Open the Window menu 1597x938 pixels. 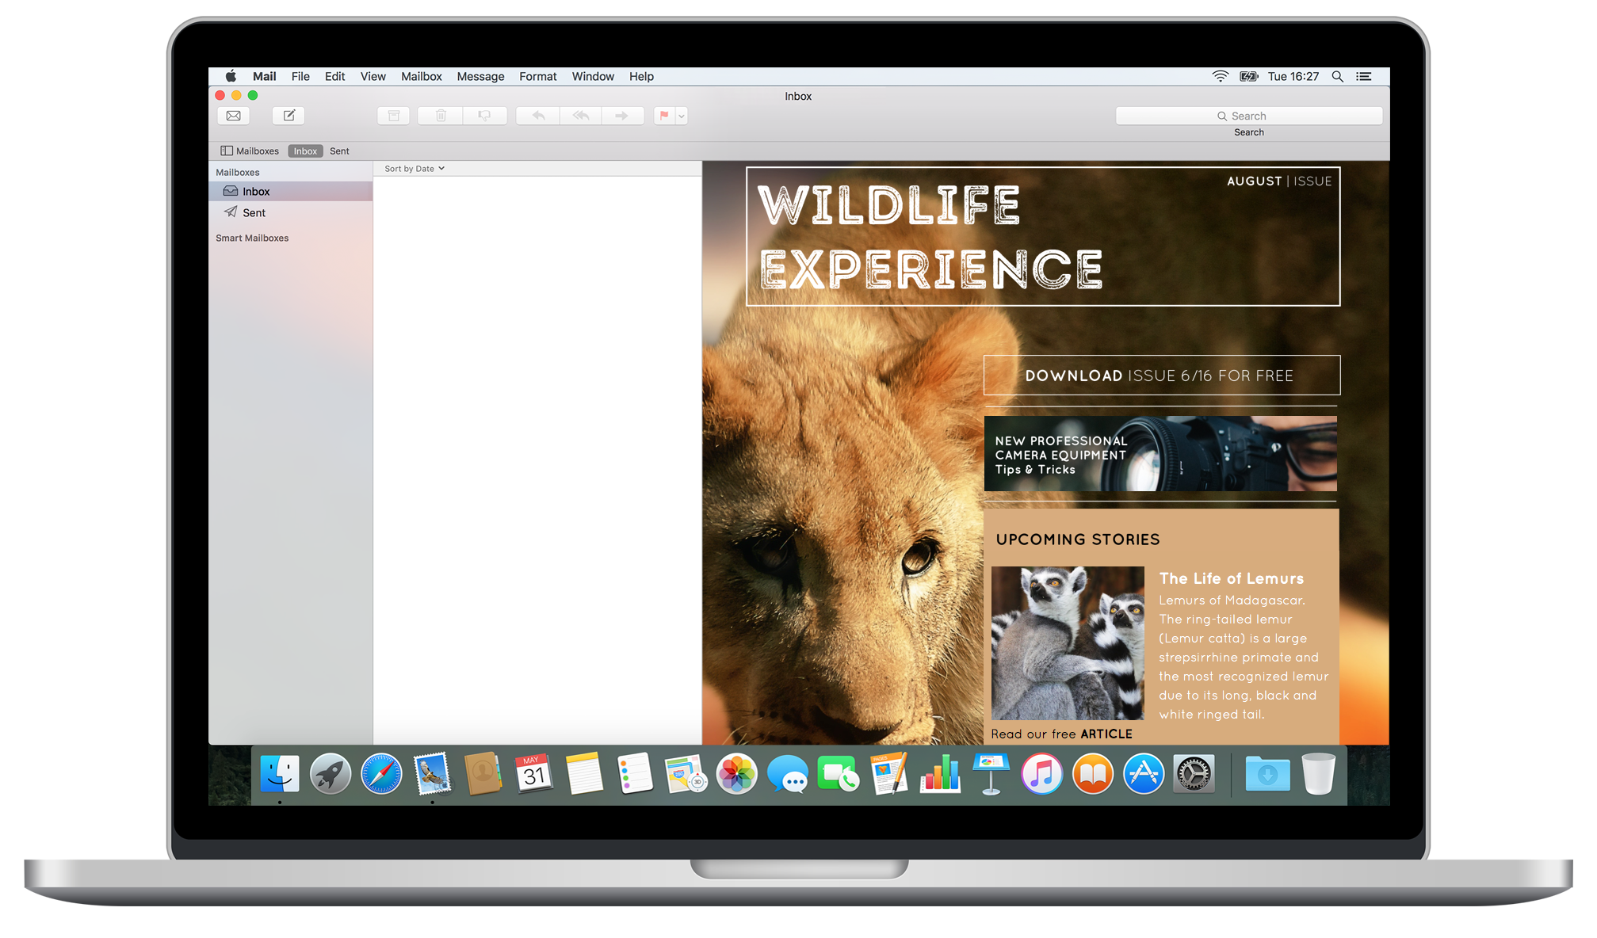(593, 76)
